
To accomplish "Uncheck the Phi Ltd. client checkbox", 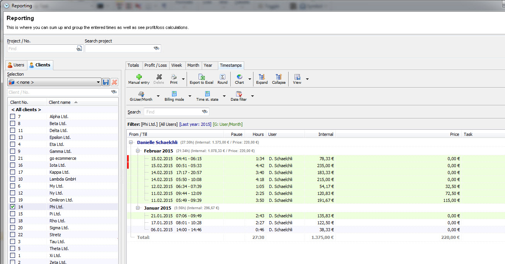I will tap(13, 207).
